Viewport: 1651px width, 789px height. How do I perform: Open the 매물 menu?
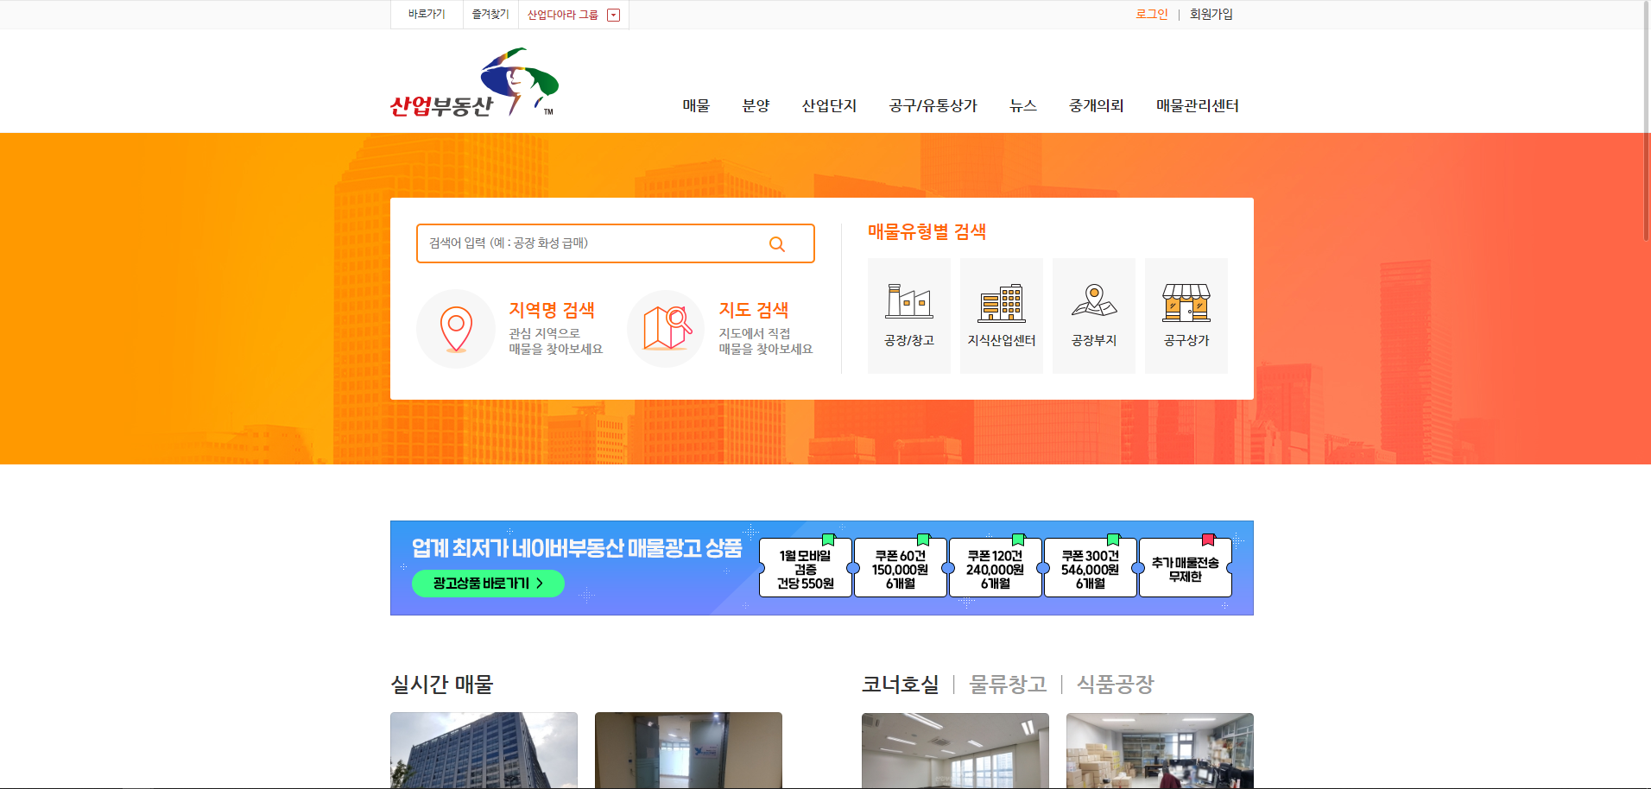(x=696, y=105)
